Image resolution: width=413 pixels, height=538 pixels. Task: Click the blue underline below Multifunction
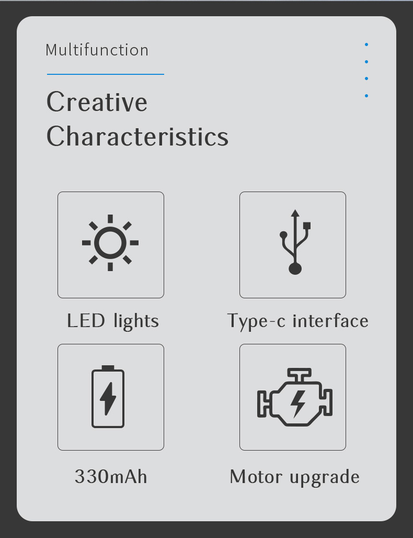coord(106,74)
